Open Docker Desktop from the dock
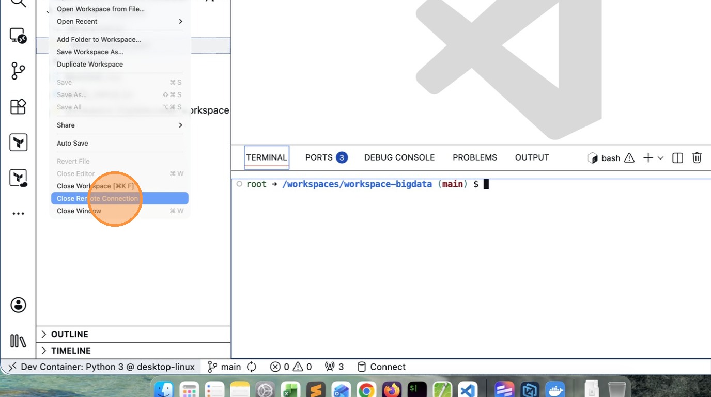711x397 pixels. 555,390
